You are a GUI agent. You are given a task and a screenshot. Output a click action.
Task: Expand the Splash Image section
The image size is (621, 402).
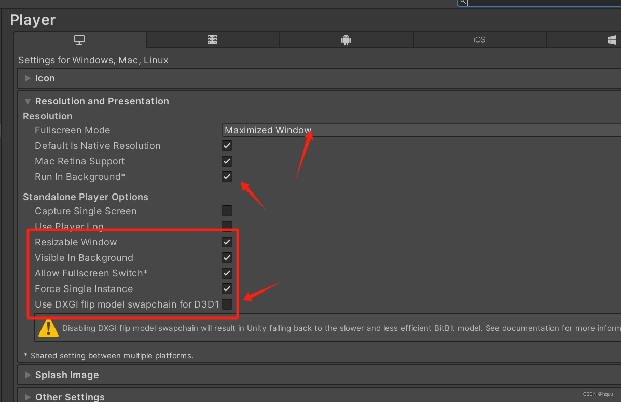tap(27, 375)
